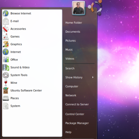Open the Pictures folder

(71, 41)
